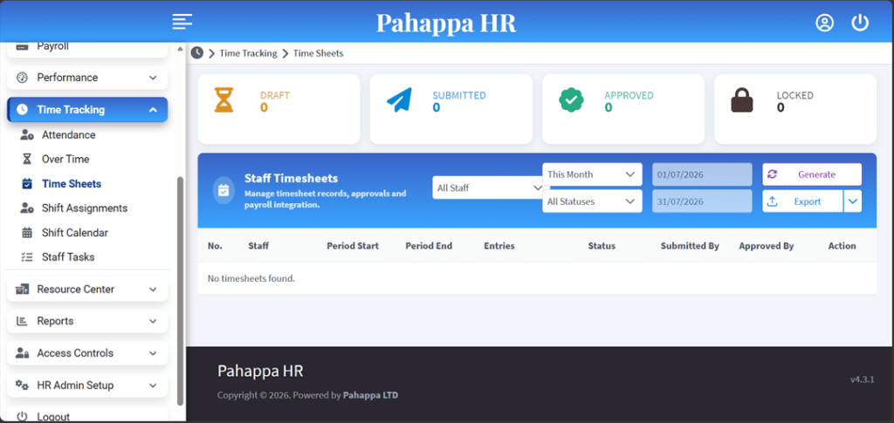The width and height of the screenshot is (894, 423).
Task: Click the Logout power icon in sidebar
Action: tap(22, 416)
